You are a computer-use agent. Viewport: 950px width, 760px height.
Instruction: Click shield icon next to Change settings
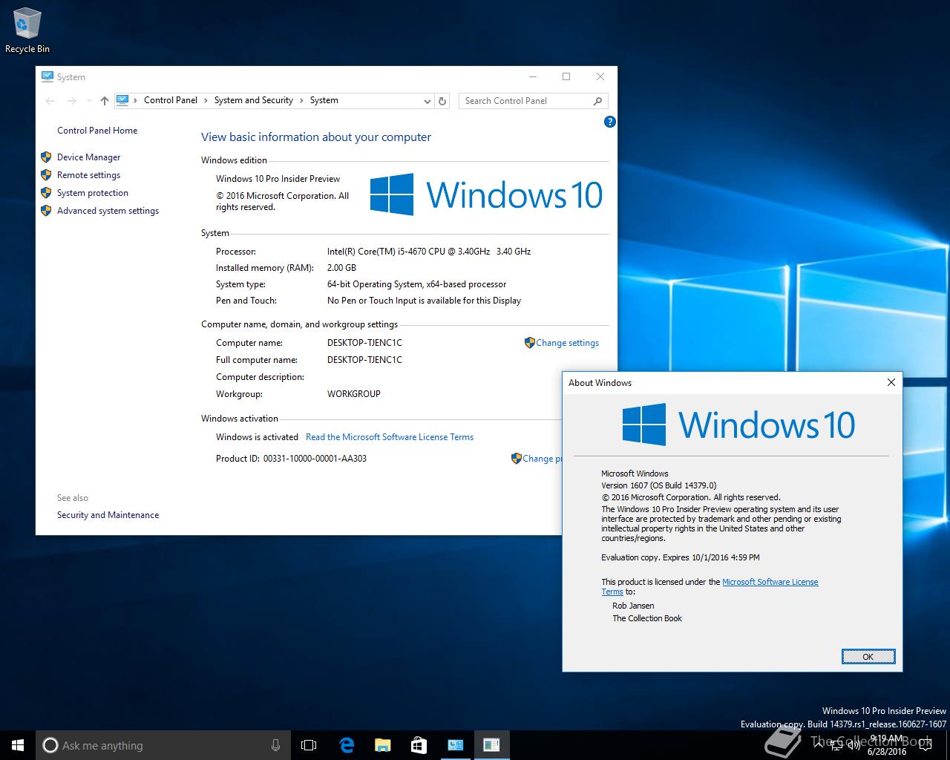(x=529, y=343)
